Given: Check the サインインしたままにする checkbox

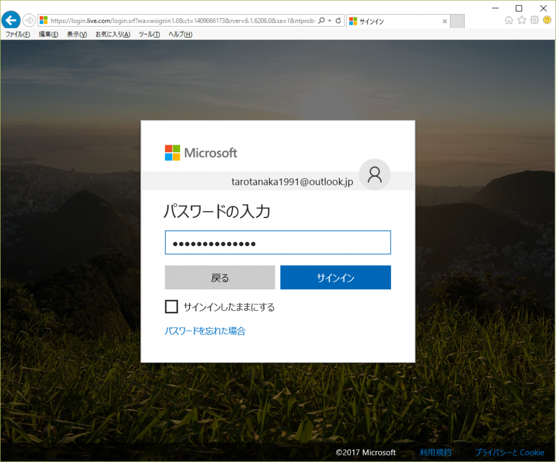Looking at the screenshot, I should 172,306.
